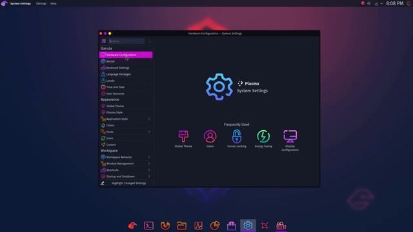Viewport: 413px width, 232px height.
Task: Click the red notification tray icon
Action: pyautogui.click(x=363, y=3)
